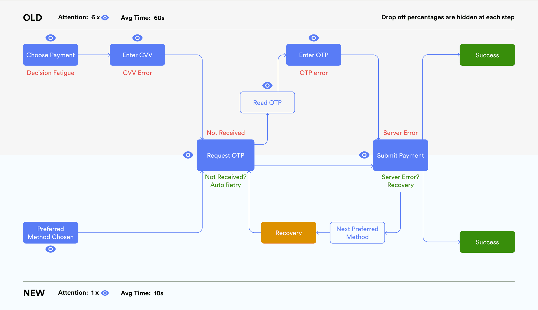Click the red Decision Fatigue label

click(51, 73)
